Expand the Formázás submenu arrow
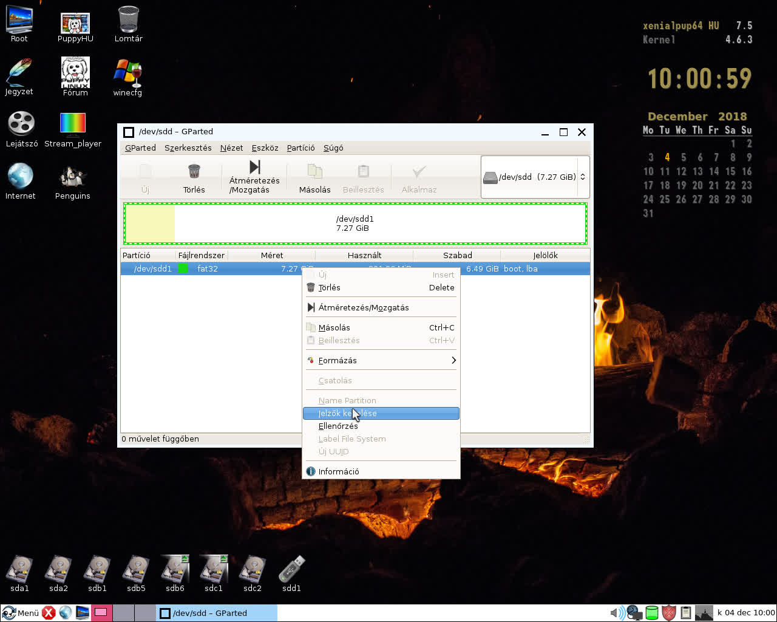The width and height of the screenshot is (777, 622). pos(453,360)
